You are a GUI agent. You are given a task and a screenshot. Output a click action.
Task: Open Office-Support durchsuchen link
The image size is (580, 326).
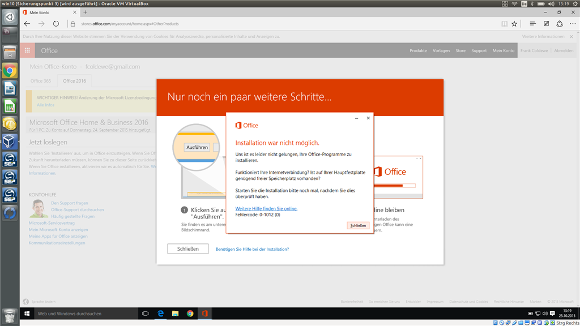point(77,209)
